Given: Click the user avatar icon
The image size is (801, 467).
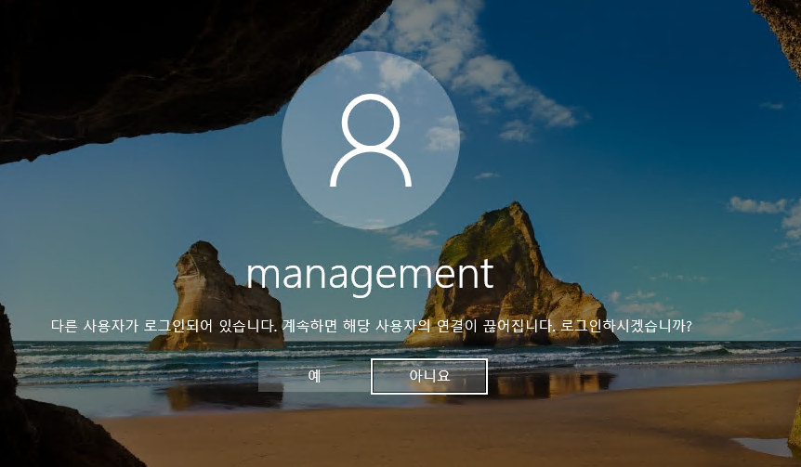Looking at the screenshot, I should [x=371, y=140].
